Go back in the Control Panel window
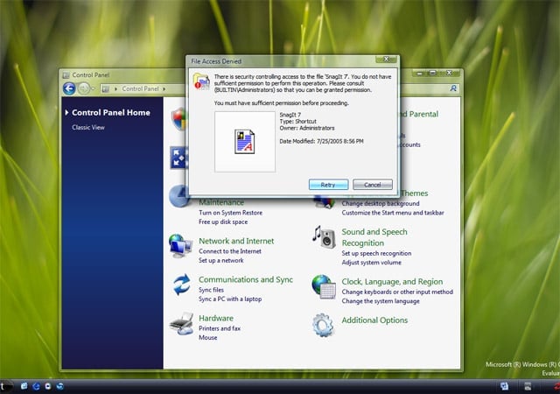 tap(69, 88)
